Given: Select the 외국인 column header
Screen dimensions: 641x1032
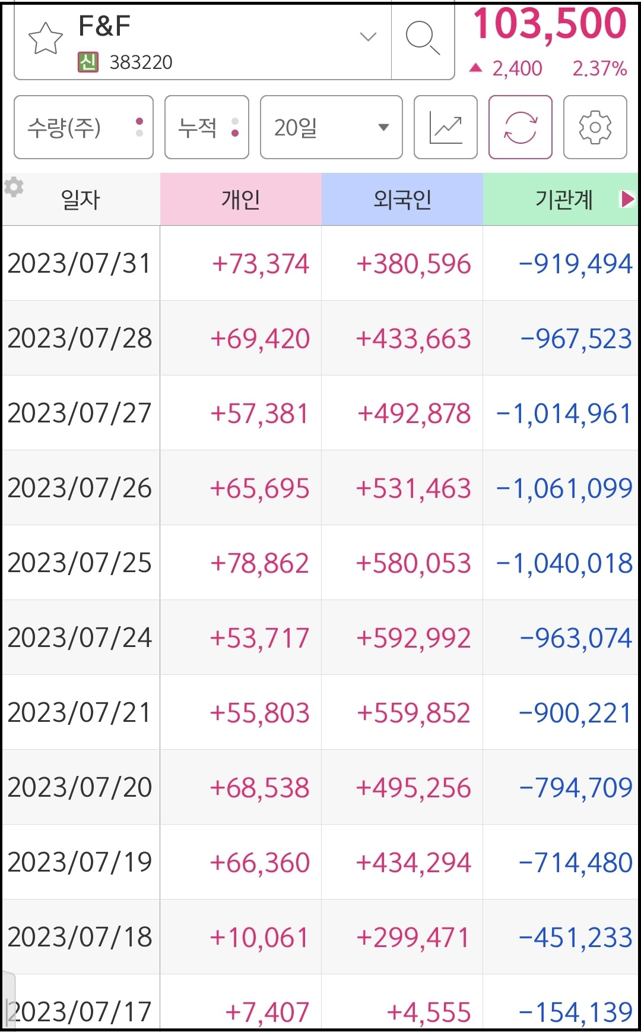Looking at the screenshot, I should pyautogui.click(x=402, y=200).
